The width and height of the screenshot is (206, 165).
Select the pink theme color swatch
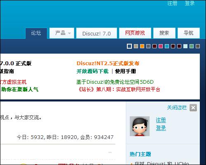[x=161, y=46]
